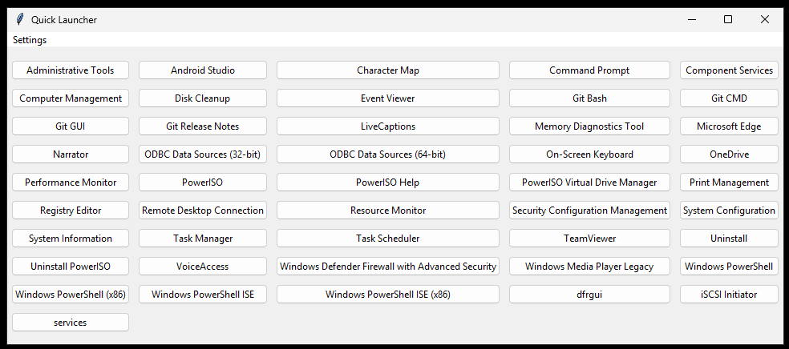
Task: Open Task Manager
Action: (203, 239)
